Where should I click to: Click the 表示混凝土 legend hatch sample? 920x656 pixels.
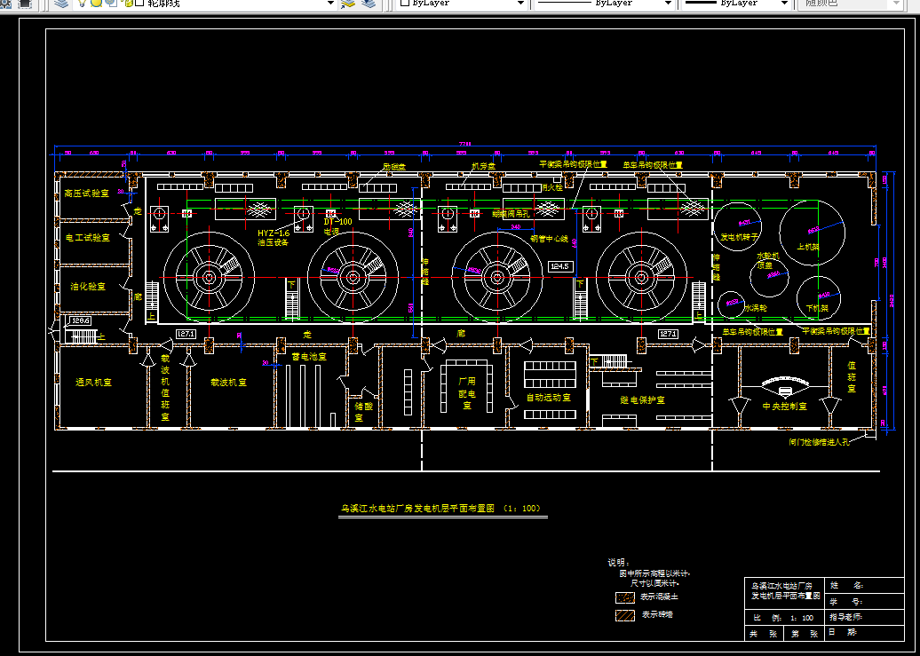point(625,597)
